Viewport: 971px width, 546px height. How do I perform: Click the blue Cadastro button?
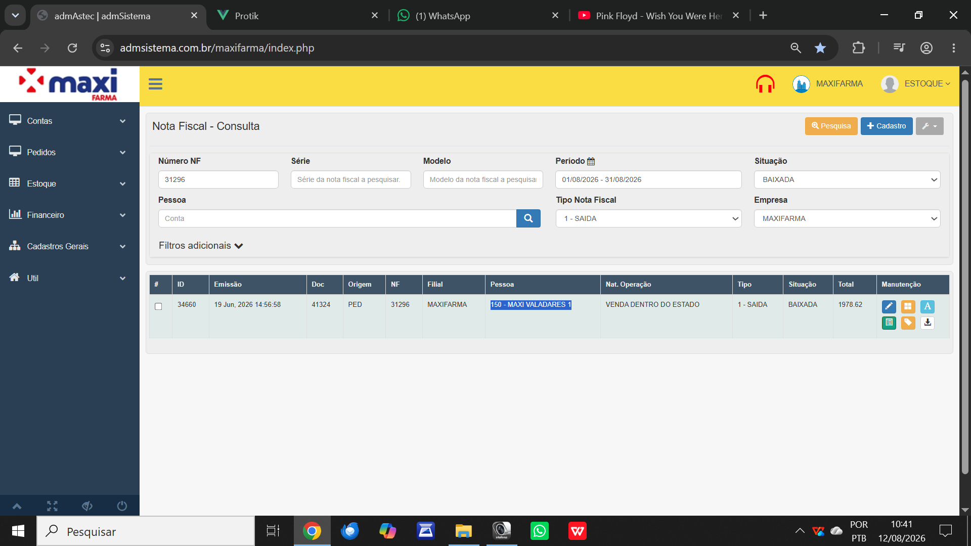pyautogui.click(x=887, y=126)
